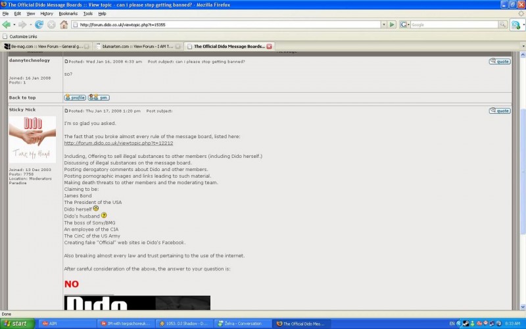The width and height of the screenshot is (526, 329).
Task: Close the blumarten.com tab
Action: [178, 46]
